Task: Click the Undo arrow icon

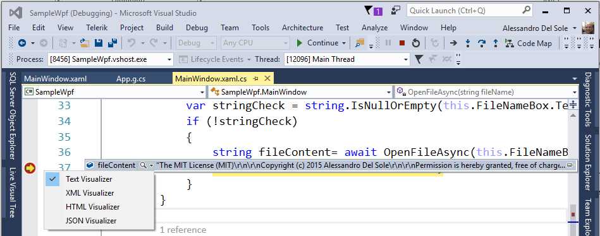Action: click(x=132, y=43)
